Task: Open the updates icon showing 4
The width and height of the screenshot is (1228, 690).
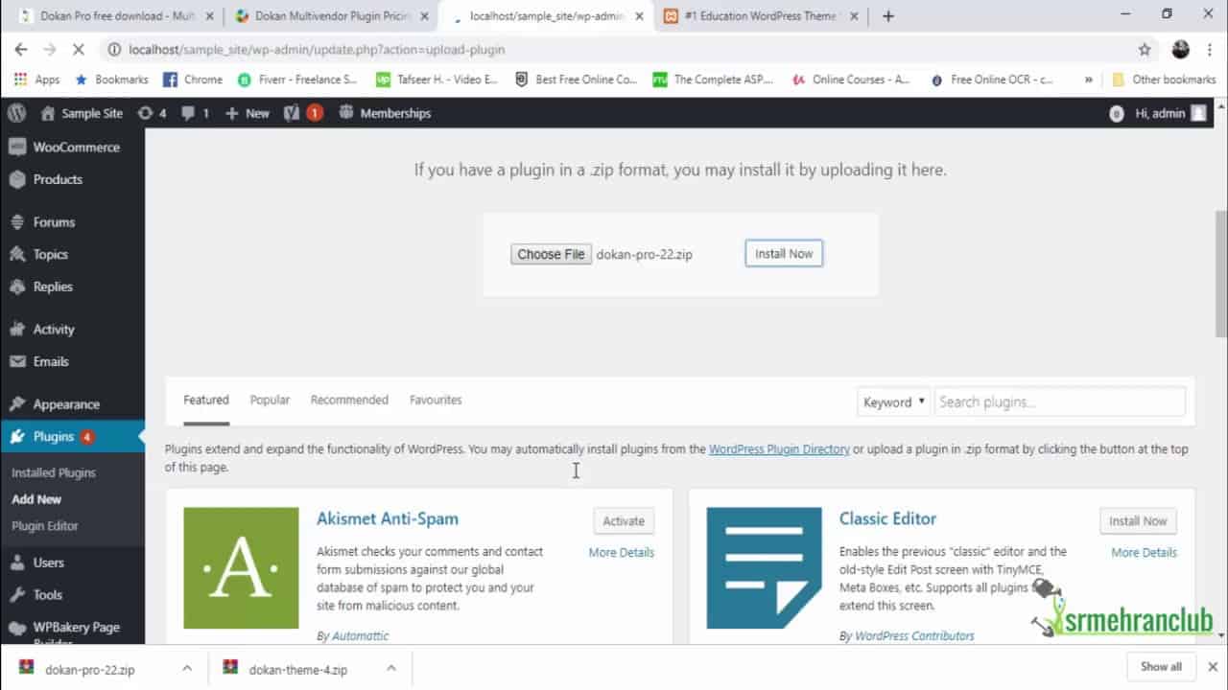Action: (152, 113)
